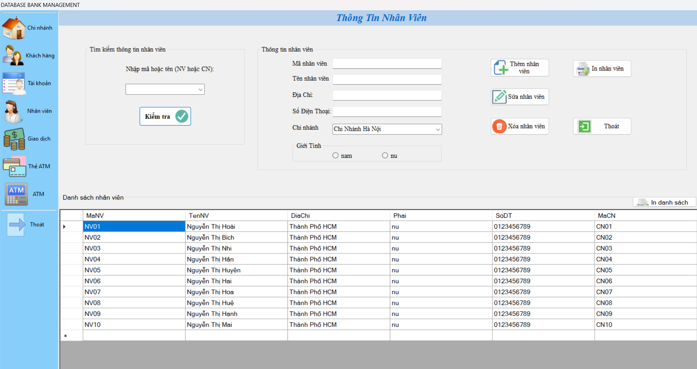This screenshot has width=697, height=369.
Task: Open Khách hàng customers icon
Action: click(13, 56)
